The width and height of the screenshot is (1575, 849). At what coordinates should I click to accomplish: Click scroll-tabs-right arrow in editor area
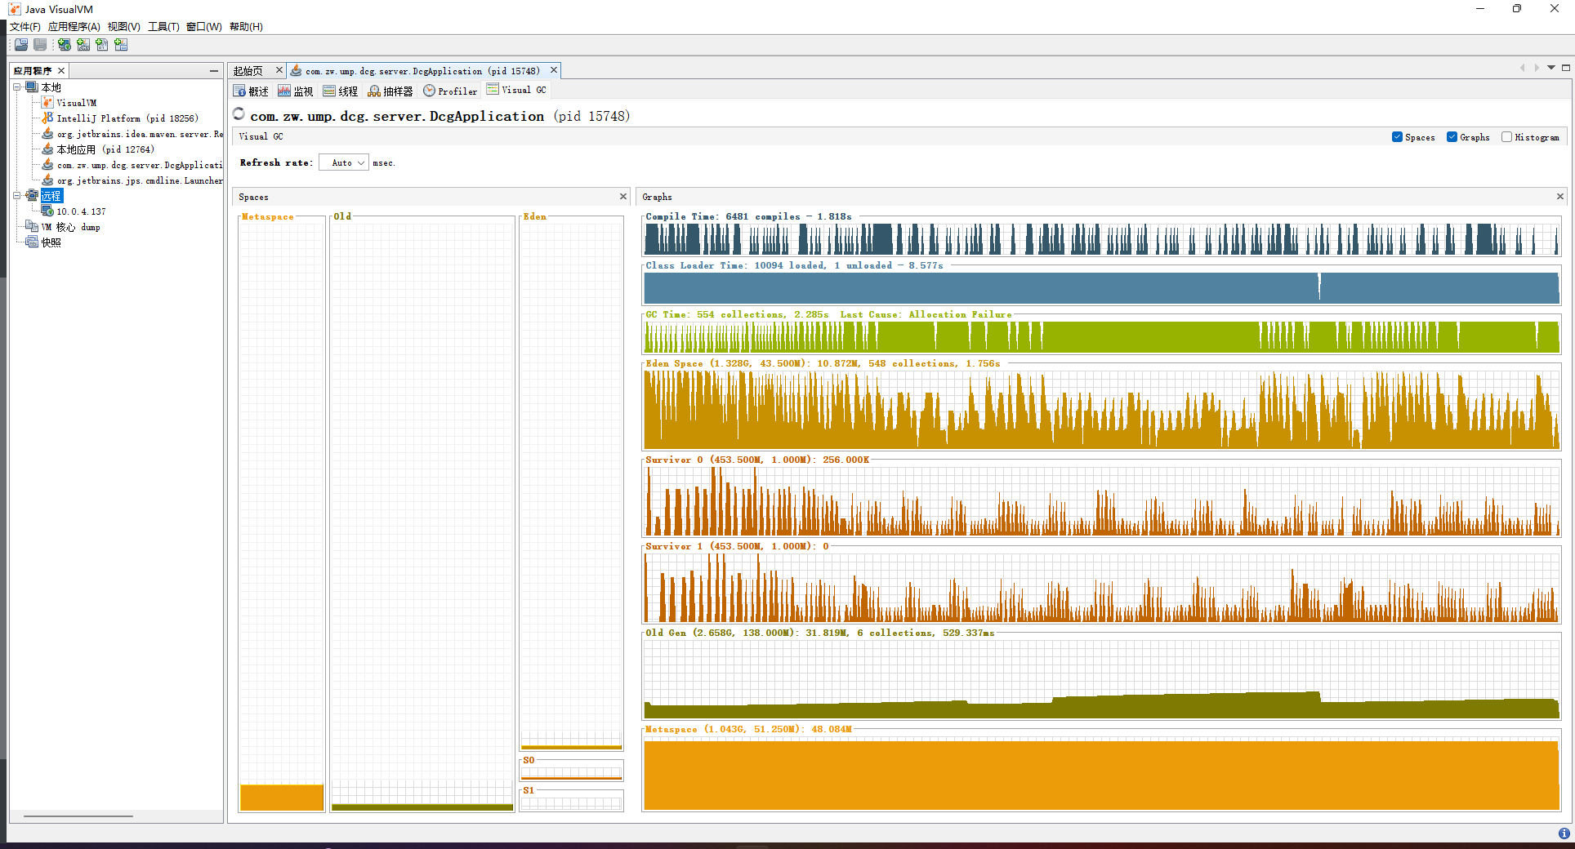pos(1537,68)
